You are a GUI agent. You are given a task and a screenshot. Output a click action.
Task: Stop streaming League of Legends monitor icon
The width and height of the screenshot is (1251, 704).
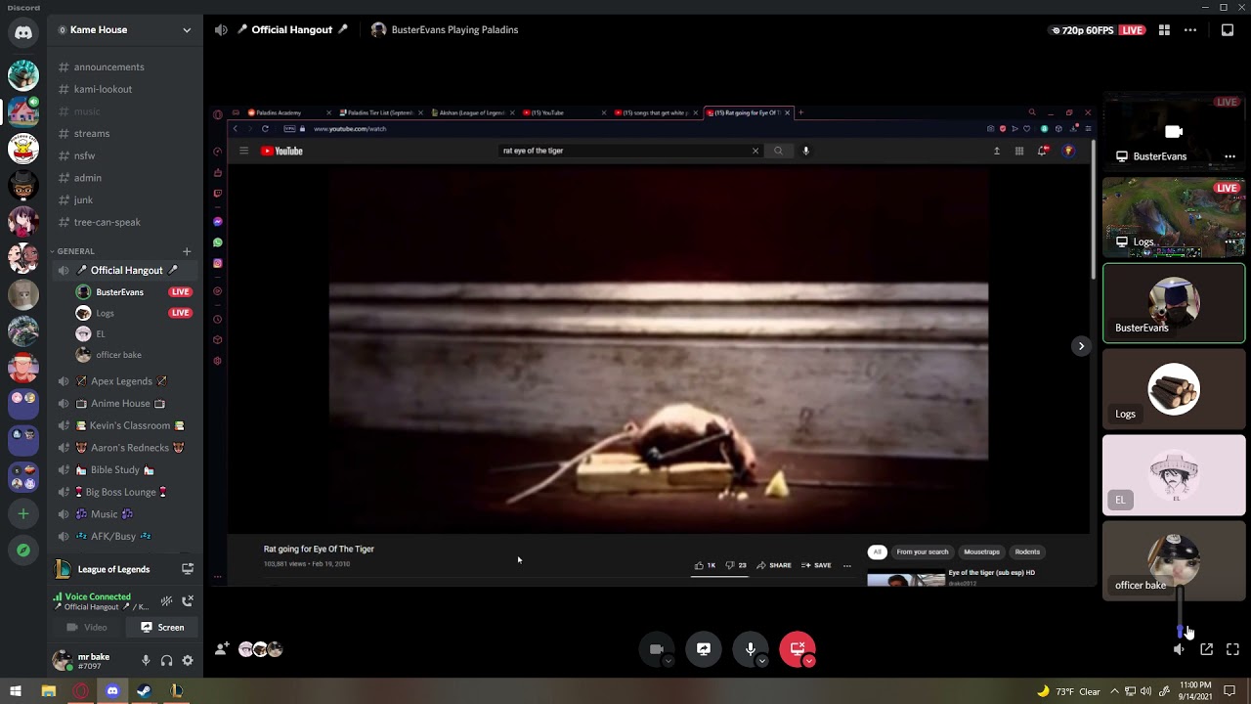188,569
